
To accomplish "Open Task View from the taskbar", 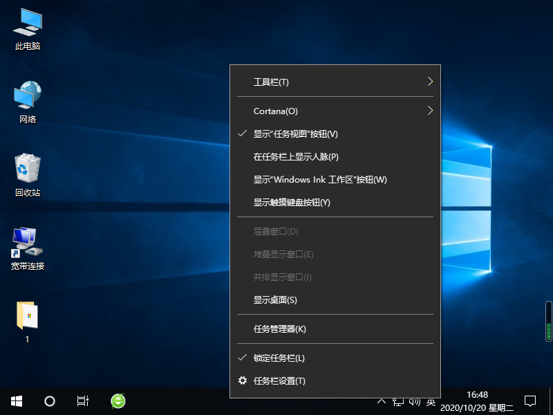I will pos(82,400).
